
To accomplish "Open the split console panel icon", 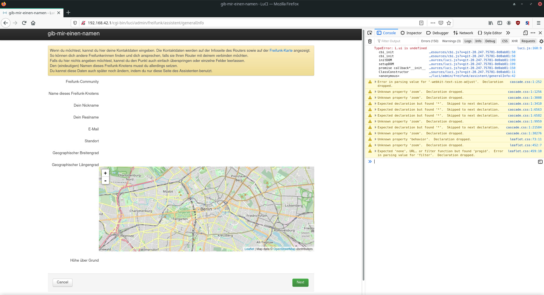I will pyautogui.click(x=540, y=162).
